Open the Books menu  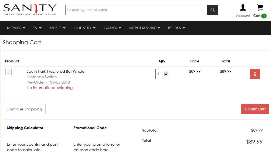pos(177,28)
